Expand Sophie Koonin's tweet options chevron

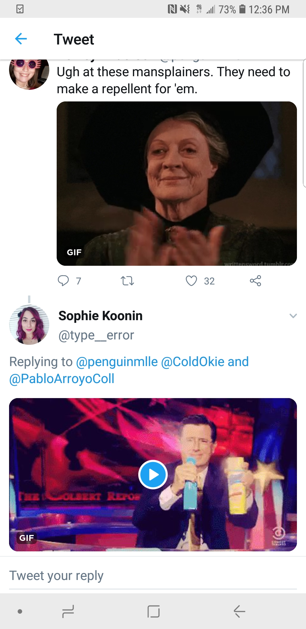(x=293, y=316)
